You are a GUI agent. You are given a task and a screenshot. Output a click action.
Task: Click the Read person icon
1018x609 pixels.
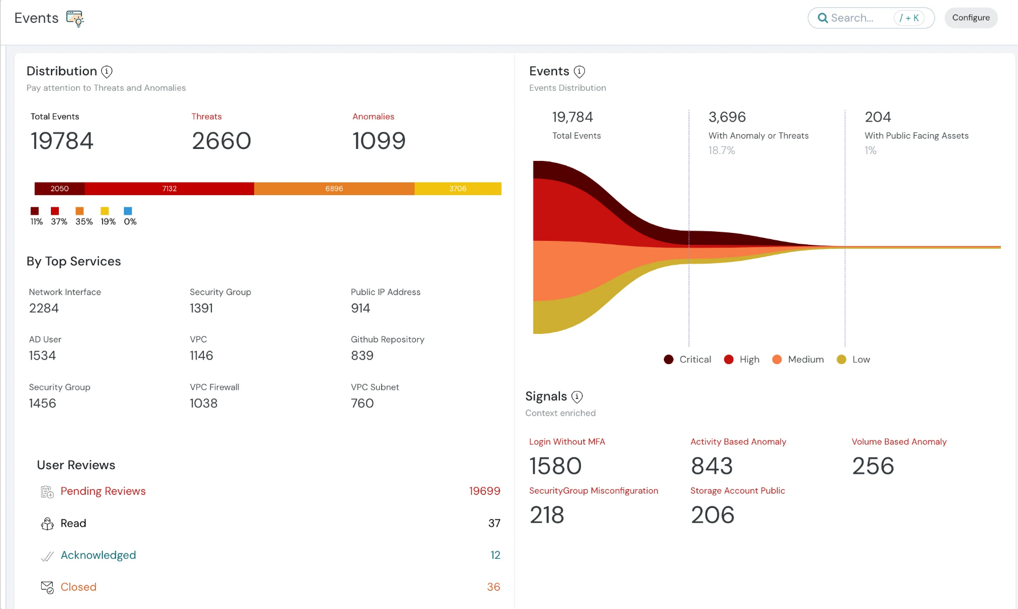point(46,523)
